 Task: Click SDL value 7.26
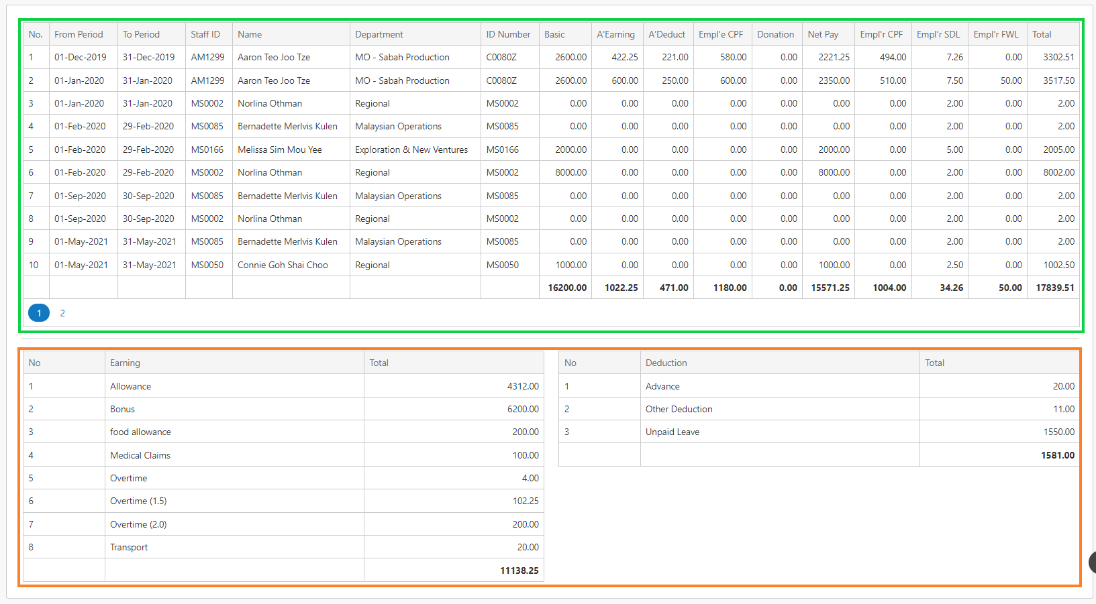coord(955,57)
